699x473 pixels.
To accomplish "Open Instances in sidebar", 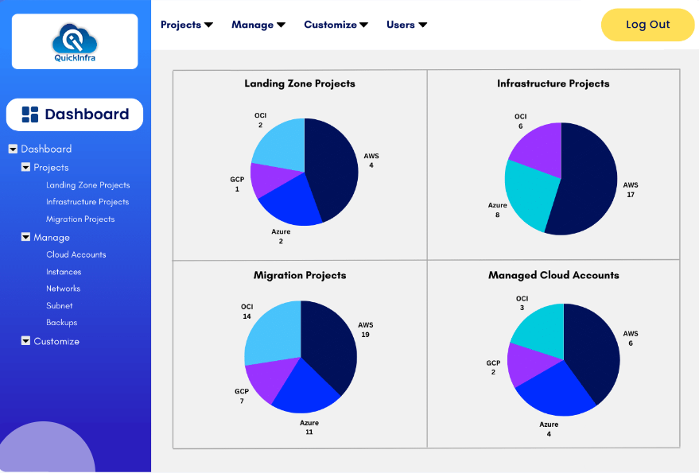I will (x=64, y=272).
